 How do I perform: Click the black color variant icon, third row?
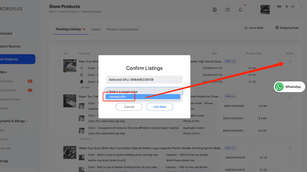pyautogui.click(x=82, y=82)
